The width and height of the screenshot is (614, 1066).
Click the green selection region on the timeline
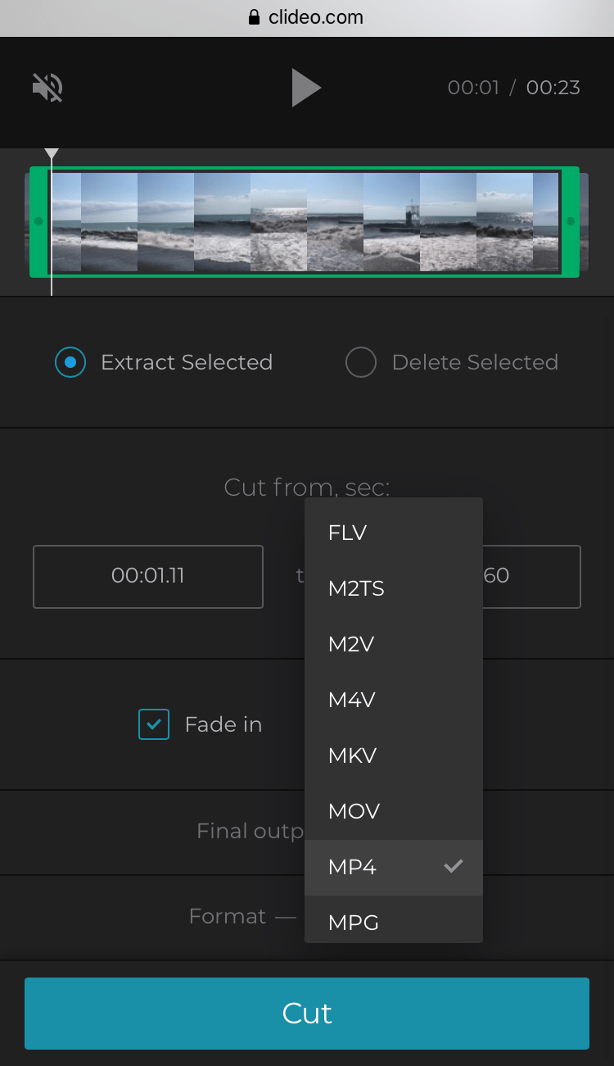[306, 220]
